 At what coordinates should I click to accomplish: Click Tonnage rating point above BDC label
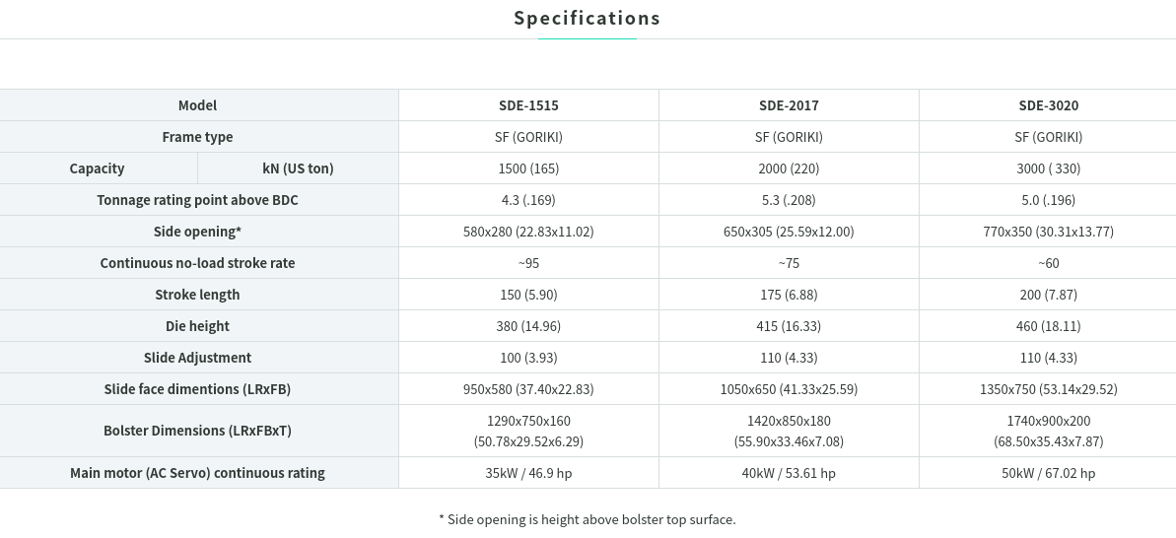198,200
